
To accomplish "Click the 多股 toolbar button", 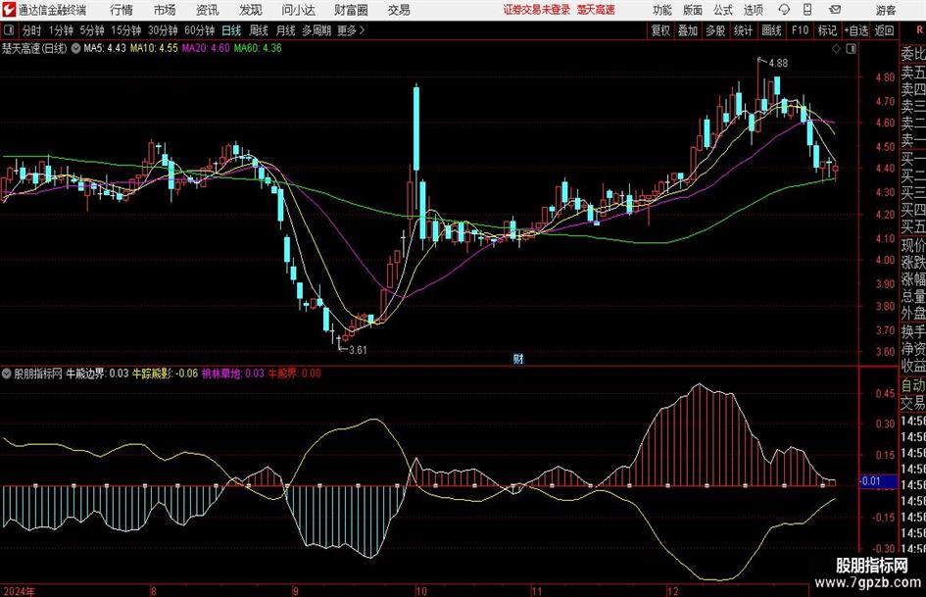I will (x=715, y=30).
